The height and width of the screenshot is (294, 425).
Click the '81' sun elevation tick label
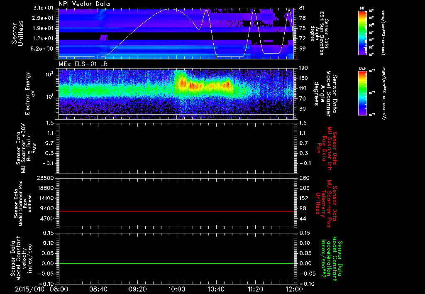click(302, 8)
